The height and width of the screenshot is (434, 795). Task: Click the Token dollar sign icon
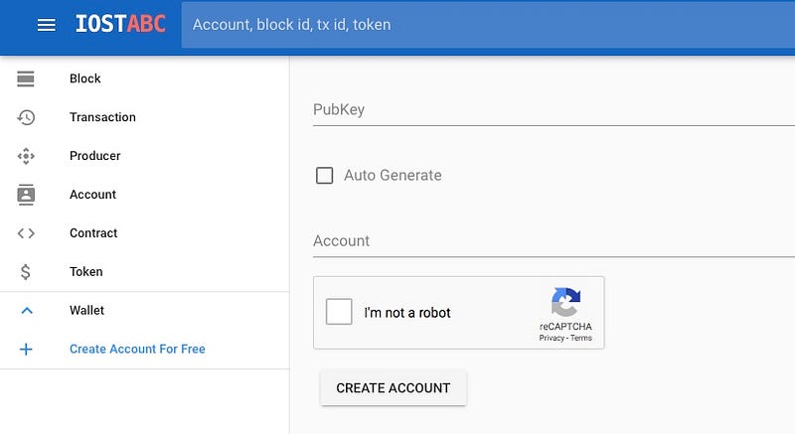tap(26, 272)
